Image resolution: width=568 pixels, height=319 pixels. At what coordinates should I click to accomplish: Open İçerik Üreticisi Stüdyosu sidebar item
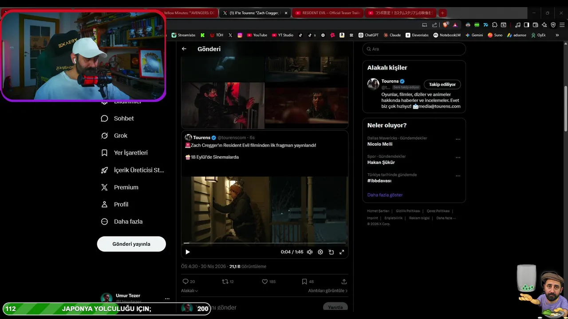pos(132,170)
